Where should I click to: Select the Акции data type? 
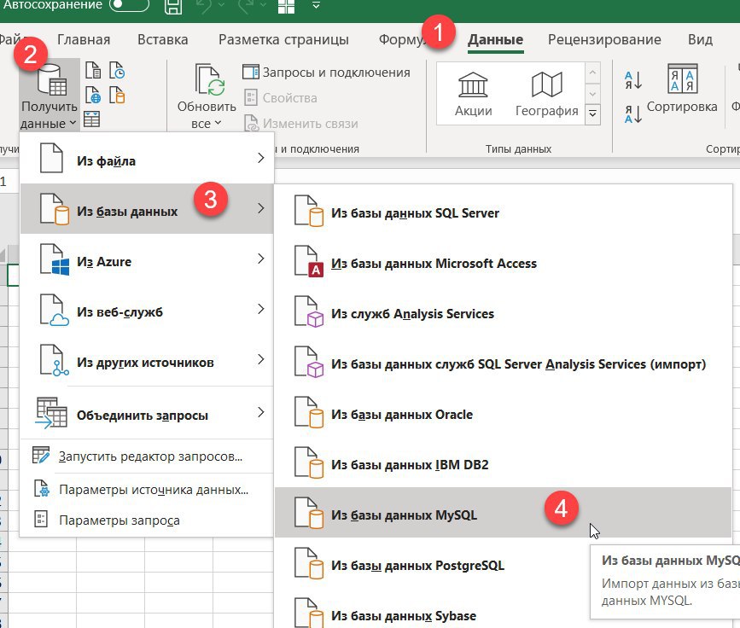[473, 95]
